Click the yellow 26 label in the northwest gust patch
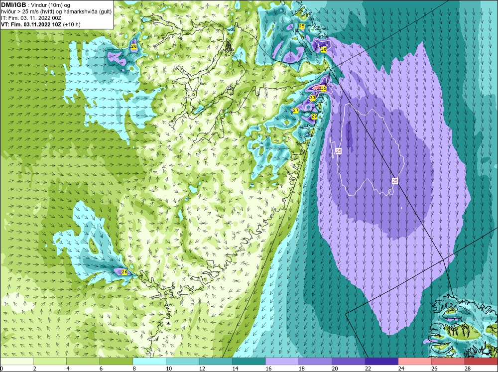The image size is (498, 372). click(x=134, y=47)
